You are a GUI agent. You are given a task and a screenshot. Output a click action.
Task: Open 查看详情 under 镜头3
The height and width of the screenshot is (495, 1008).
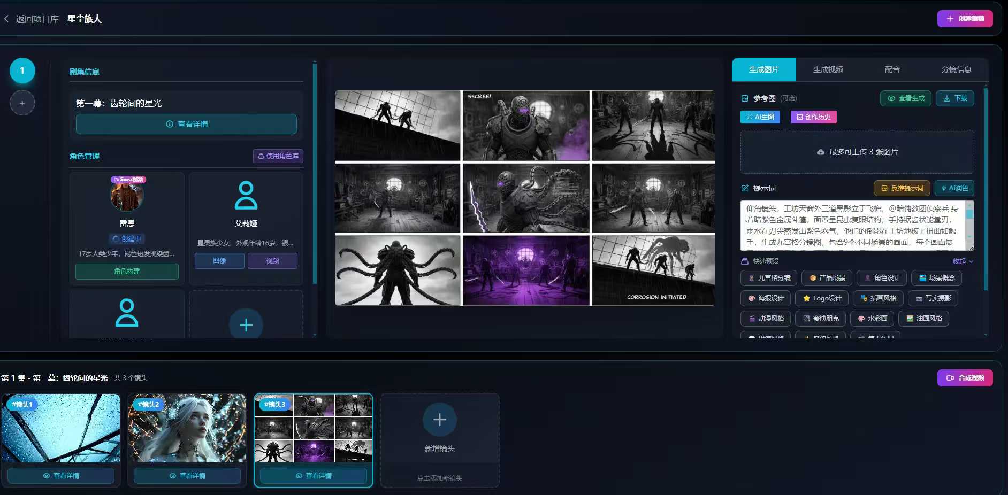click(314, 476)
